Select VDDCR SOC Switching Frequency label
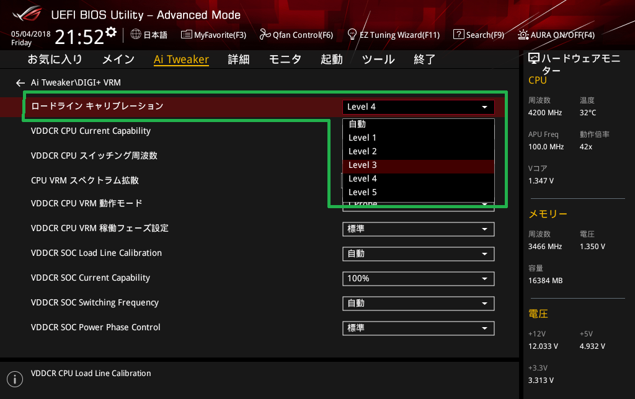Image resolution: width=635 pixels, height=399 pixels. (95, 303)
